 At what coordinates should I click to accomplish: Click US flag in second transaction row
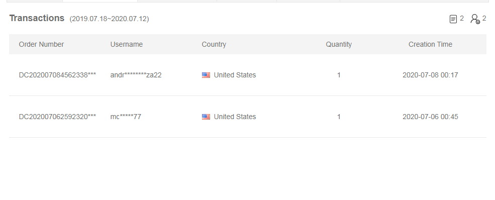point(206,117)
